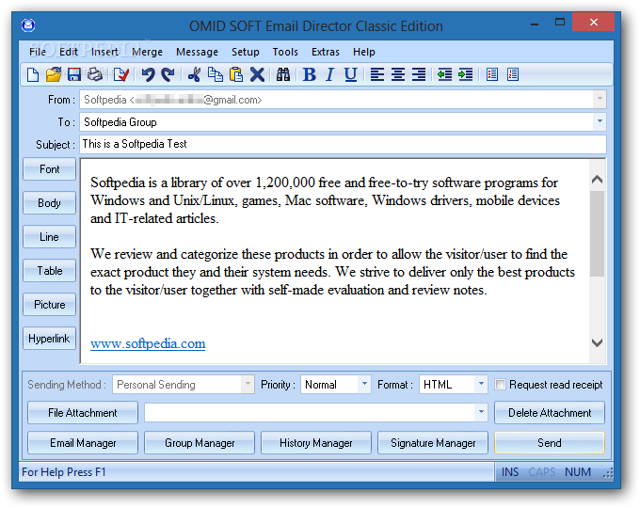Minimize the Email Director window

pyautogui.click(x=535, y=24)
